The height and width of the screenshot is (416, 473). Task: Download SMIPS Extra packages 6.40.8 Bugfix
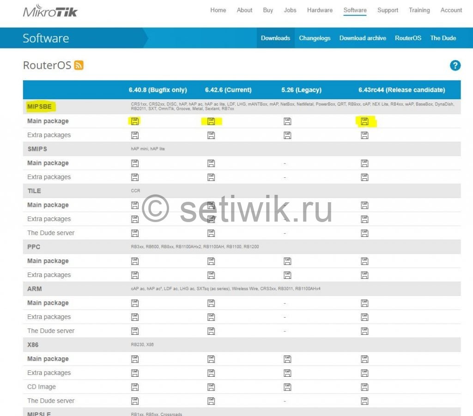(135, 177)
